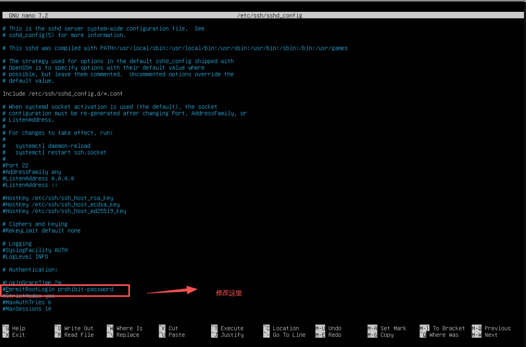
Task: Click the Paste shortcut
Action: [x=171, y=334]
